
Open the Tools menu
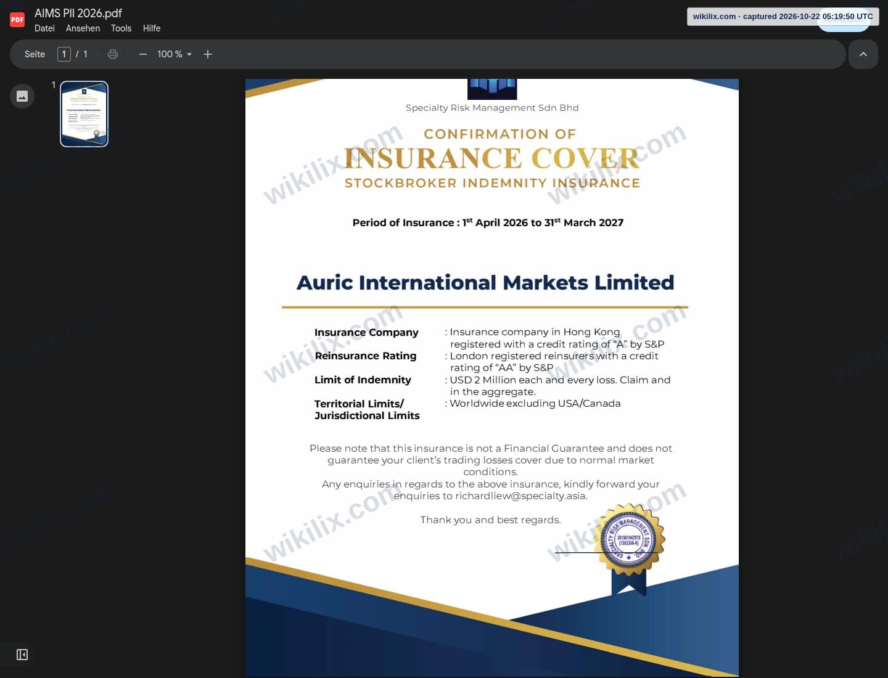[121, 28]
